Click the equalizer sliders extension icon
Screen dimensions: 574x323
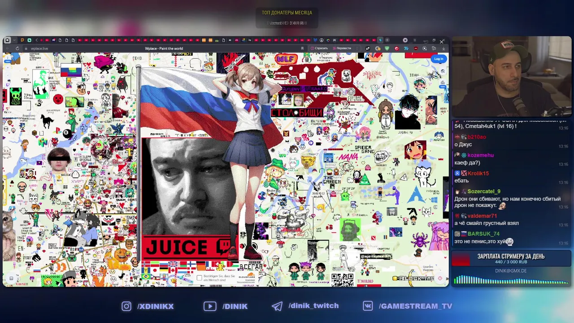(x=368, y=48)
